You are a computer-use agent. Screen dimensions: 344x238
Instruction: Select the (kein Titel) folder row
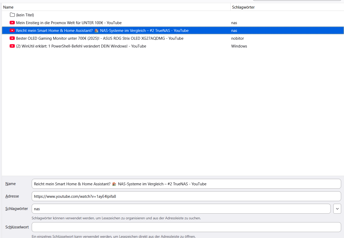pyautogui.click(x=173, y=15)
